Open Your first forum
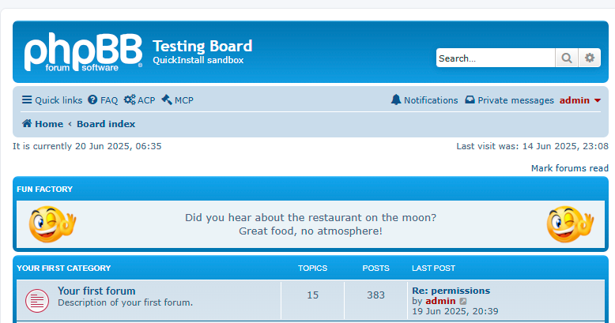Image resolution: width=615 pixels, height=323 pixels. click(x=96, y=291)
